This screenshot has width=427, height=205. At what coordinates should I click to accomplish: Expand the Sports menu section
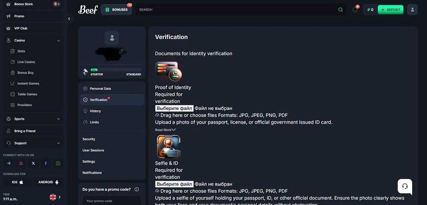pos(59,119)
